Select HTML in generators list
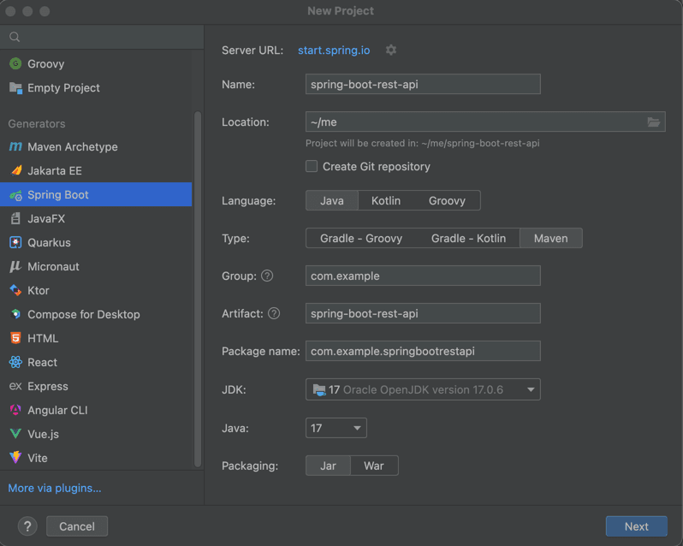This screenshot has height=546, width=683. pos(96,338)
